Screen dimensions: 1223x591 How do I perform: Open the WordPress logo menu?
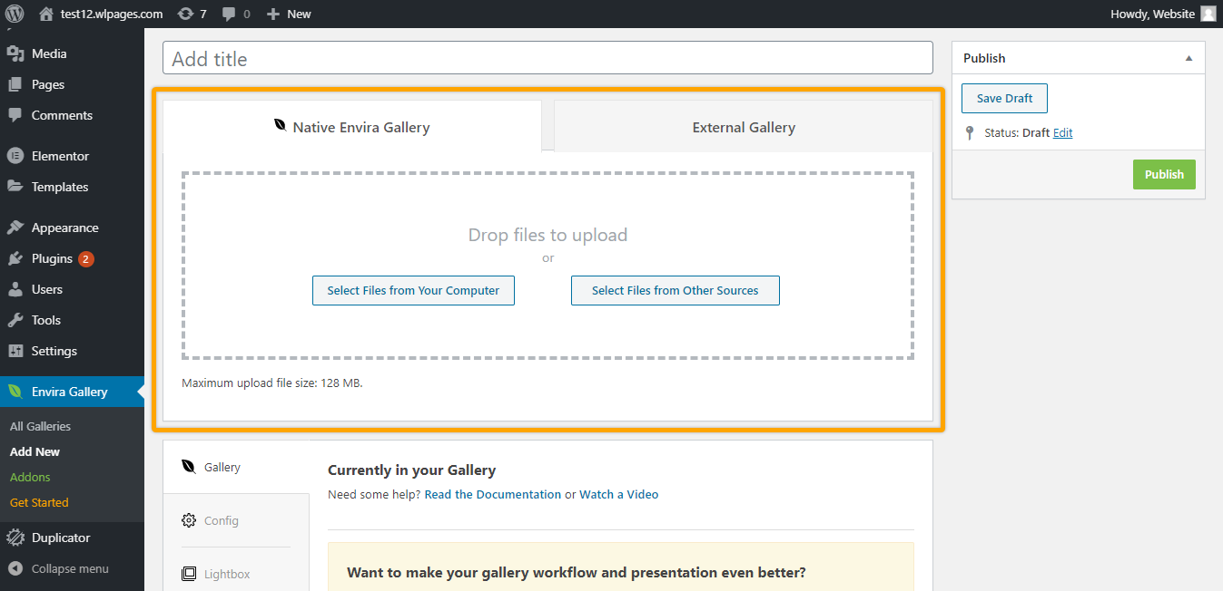(15, 14)
